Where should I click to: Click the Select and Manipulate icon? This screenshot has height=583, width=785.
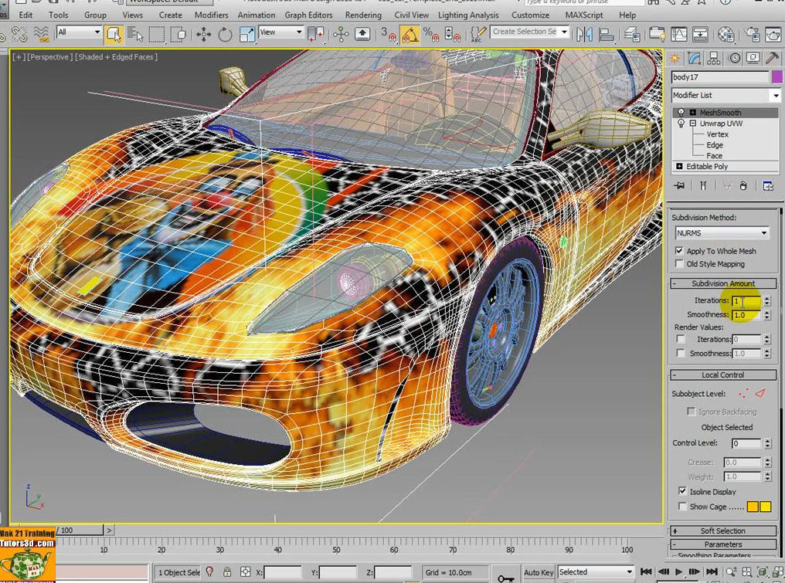[x=341, y=34]
